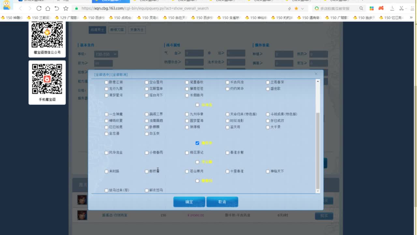Open bookmark "150 忆江南"
The image size is (417, 235).
point(391,18)
